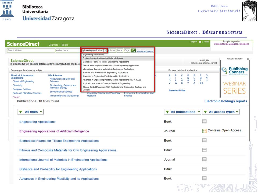This screenshot has width=258, height=193.
Task: Click the Webinar Series advertisement text
Action: pyautogui.click(x=234, y=88)
